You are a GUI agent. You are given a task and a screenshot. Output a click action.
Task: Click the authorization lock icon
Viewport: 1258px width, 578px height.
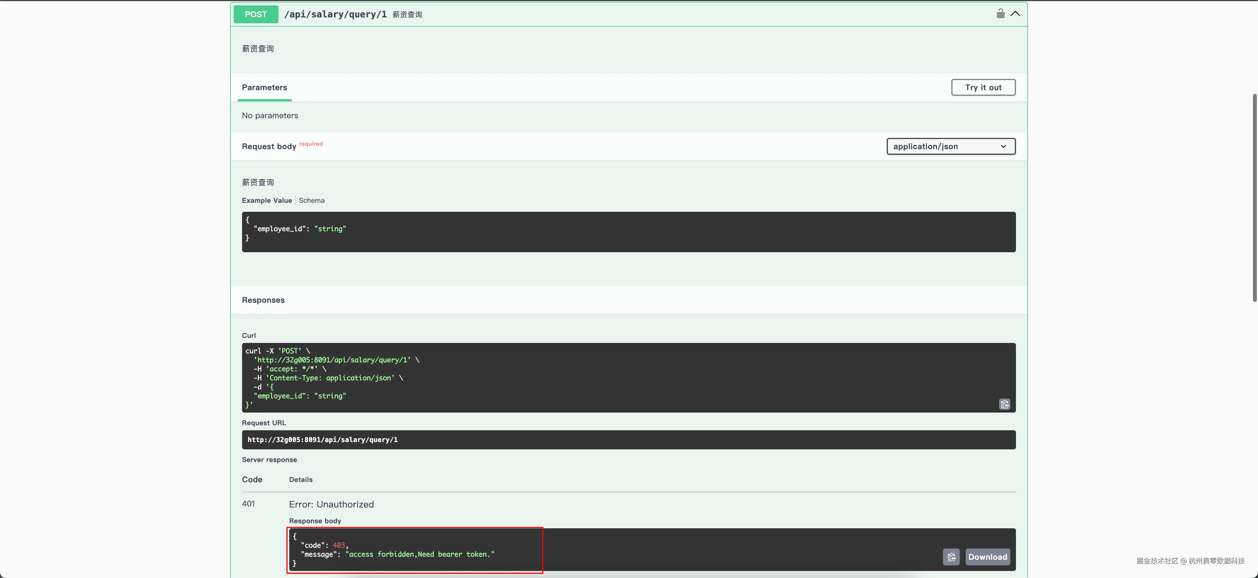click(1000, 14)
